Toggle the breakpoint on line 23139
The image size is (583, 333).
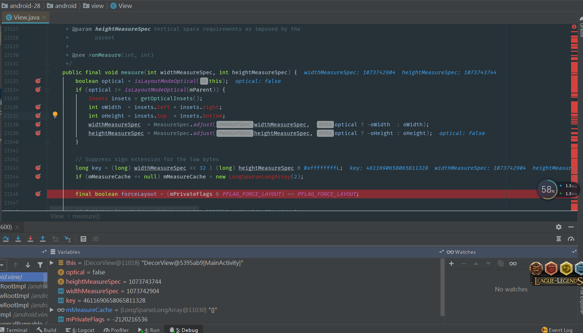(38, 133)
